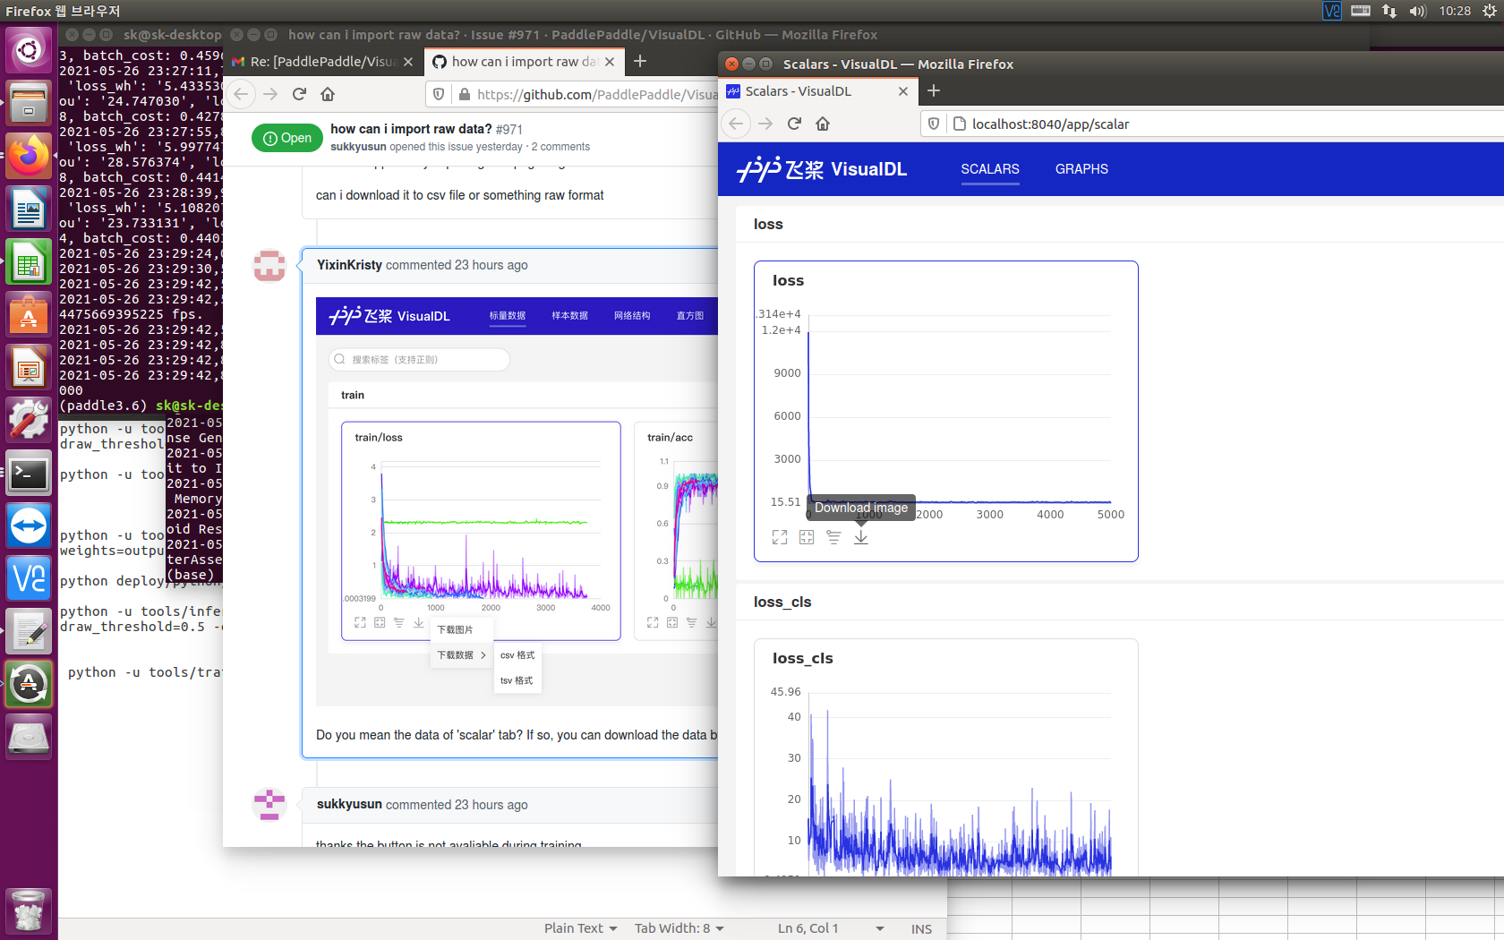Image resolution: width=1504 pixels, height=940 pixels.
Task: Reload the Scalars - VisualDL page
Action: [794, 124]
